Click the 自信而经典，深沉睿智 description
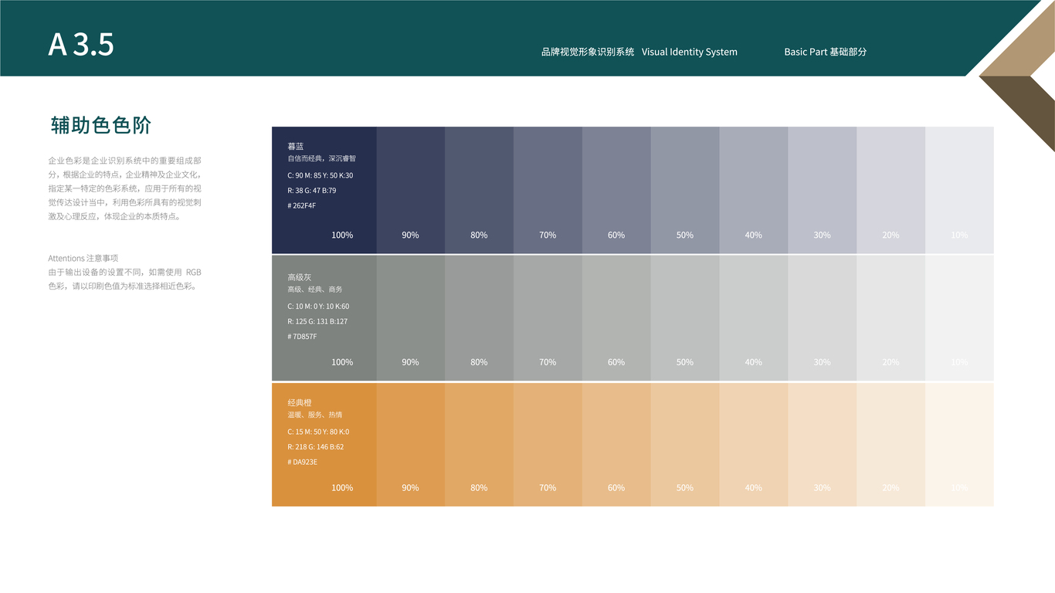Screen dimensions: 1055x593 [x=322, y=158]
